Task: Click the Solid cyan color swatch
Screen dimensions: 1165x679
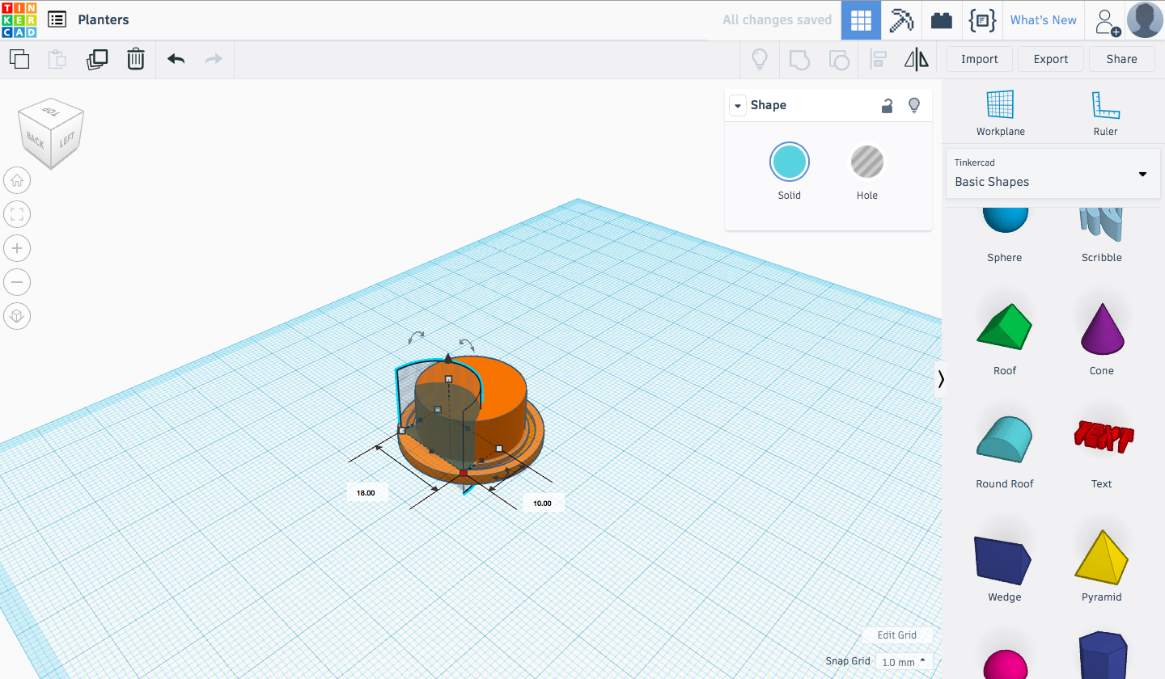Action: click(789, 162)
